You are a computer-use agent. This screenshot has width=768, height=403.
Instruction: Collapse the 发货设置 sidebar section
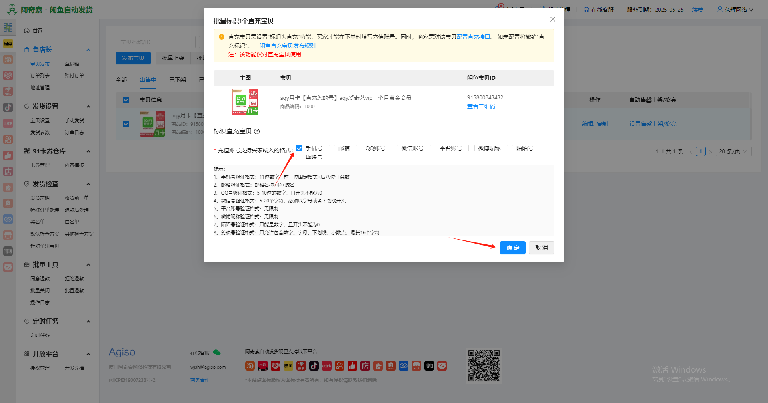click(x=88, y=107)
